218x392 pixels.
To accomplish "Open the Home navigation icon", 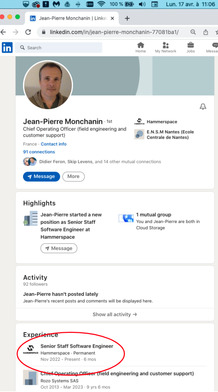I will 141,47.
